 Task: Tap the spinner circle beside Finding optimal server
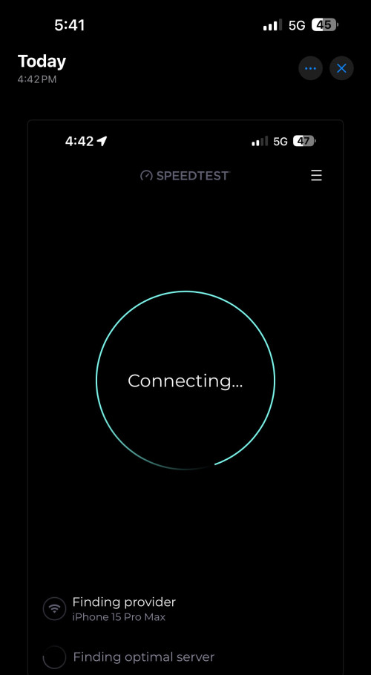pyautogui.click(x=54, y=657)
